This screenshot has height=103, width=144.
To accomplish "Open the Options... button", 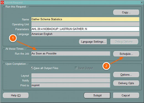I will 126,74.
